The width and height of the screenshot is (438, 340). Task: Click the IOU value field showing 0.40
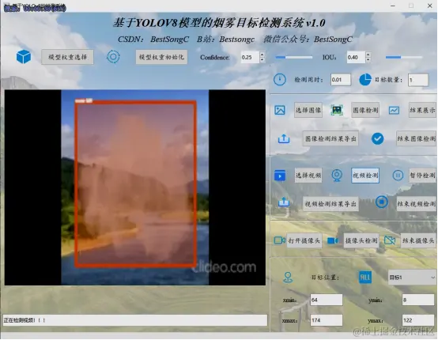tap(356, 57)
